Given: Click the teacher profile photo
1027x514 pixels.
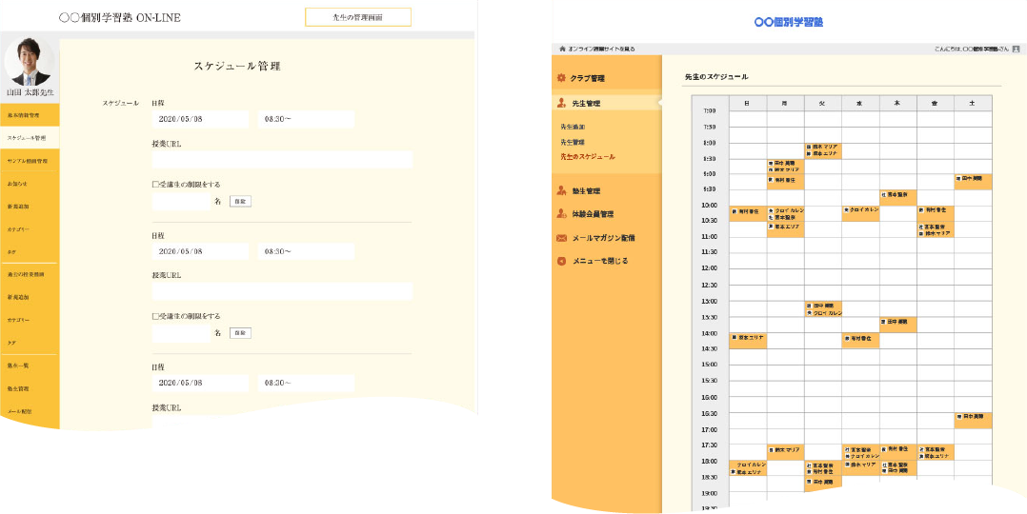Looking at the screenshot, I should coord(29,62).
